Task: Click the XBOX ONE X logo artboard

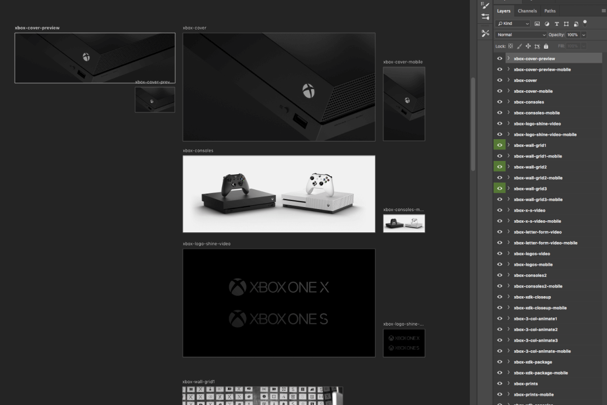Action: (279, 303)
